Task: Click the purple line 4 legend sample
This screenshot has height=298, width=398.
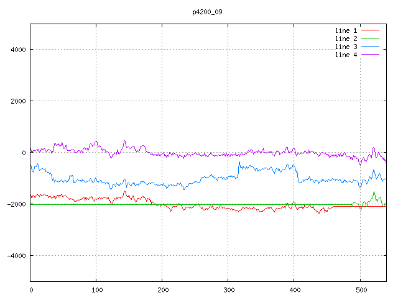Action: 370,54
